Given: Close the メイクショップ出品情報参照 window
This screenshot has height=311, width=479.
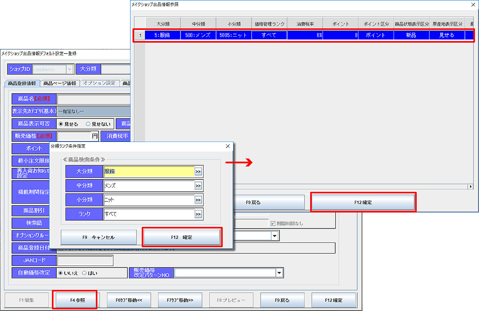Looking at the screenshot, I should pyautogui.click(x=473, y=4).
